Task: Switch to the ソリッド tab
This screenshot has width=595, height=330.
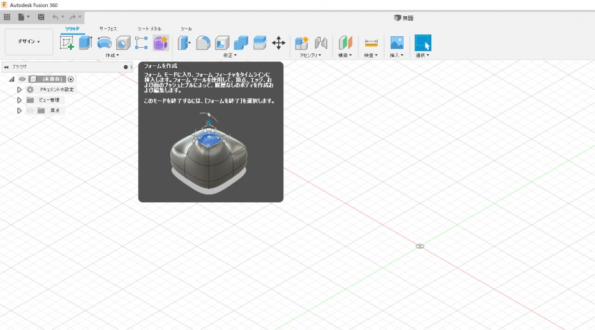Action: pyautogui.click(x=72, y=29)
